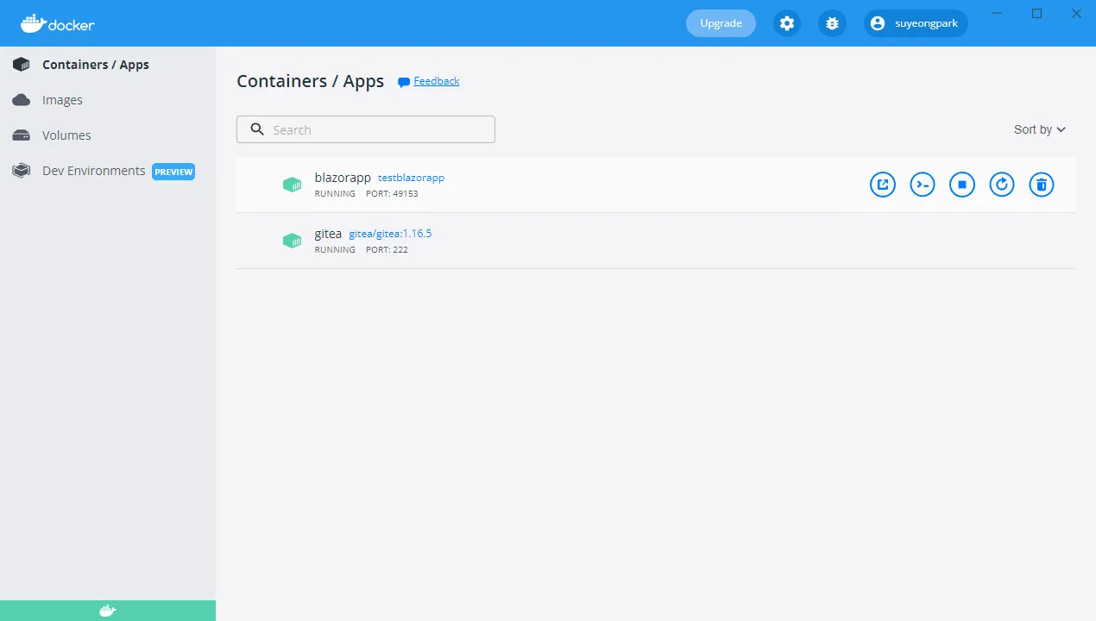The image size is (1096, 621).
Task: Click the Images cloud icon
Action: 22,100
